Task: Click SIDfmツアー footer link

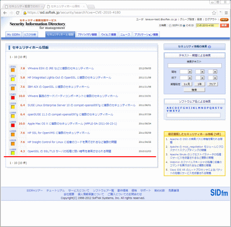Action: point(35,190)
